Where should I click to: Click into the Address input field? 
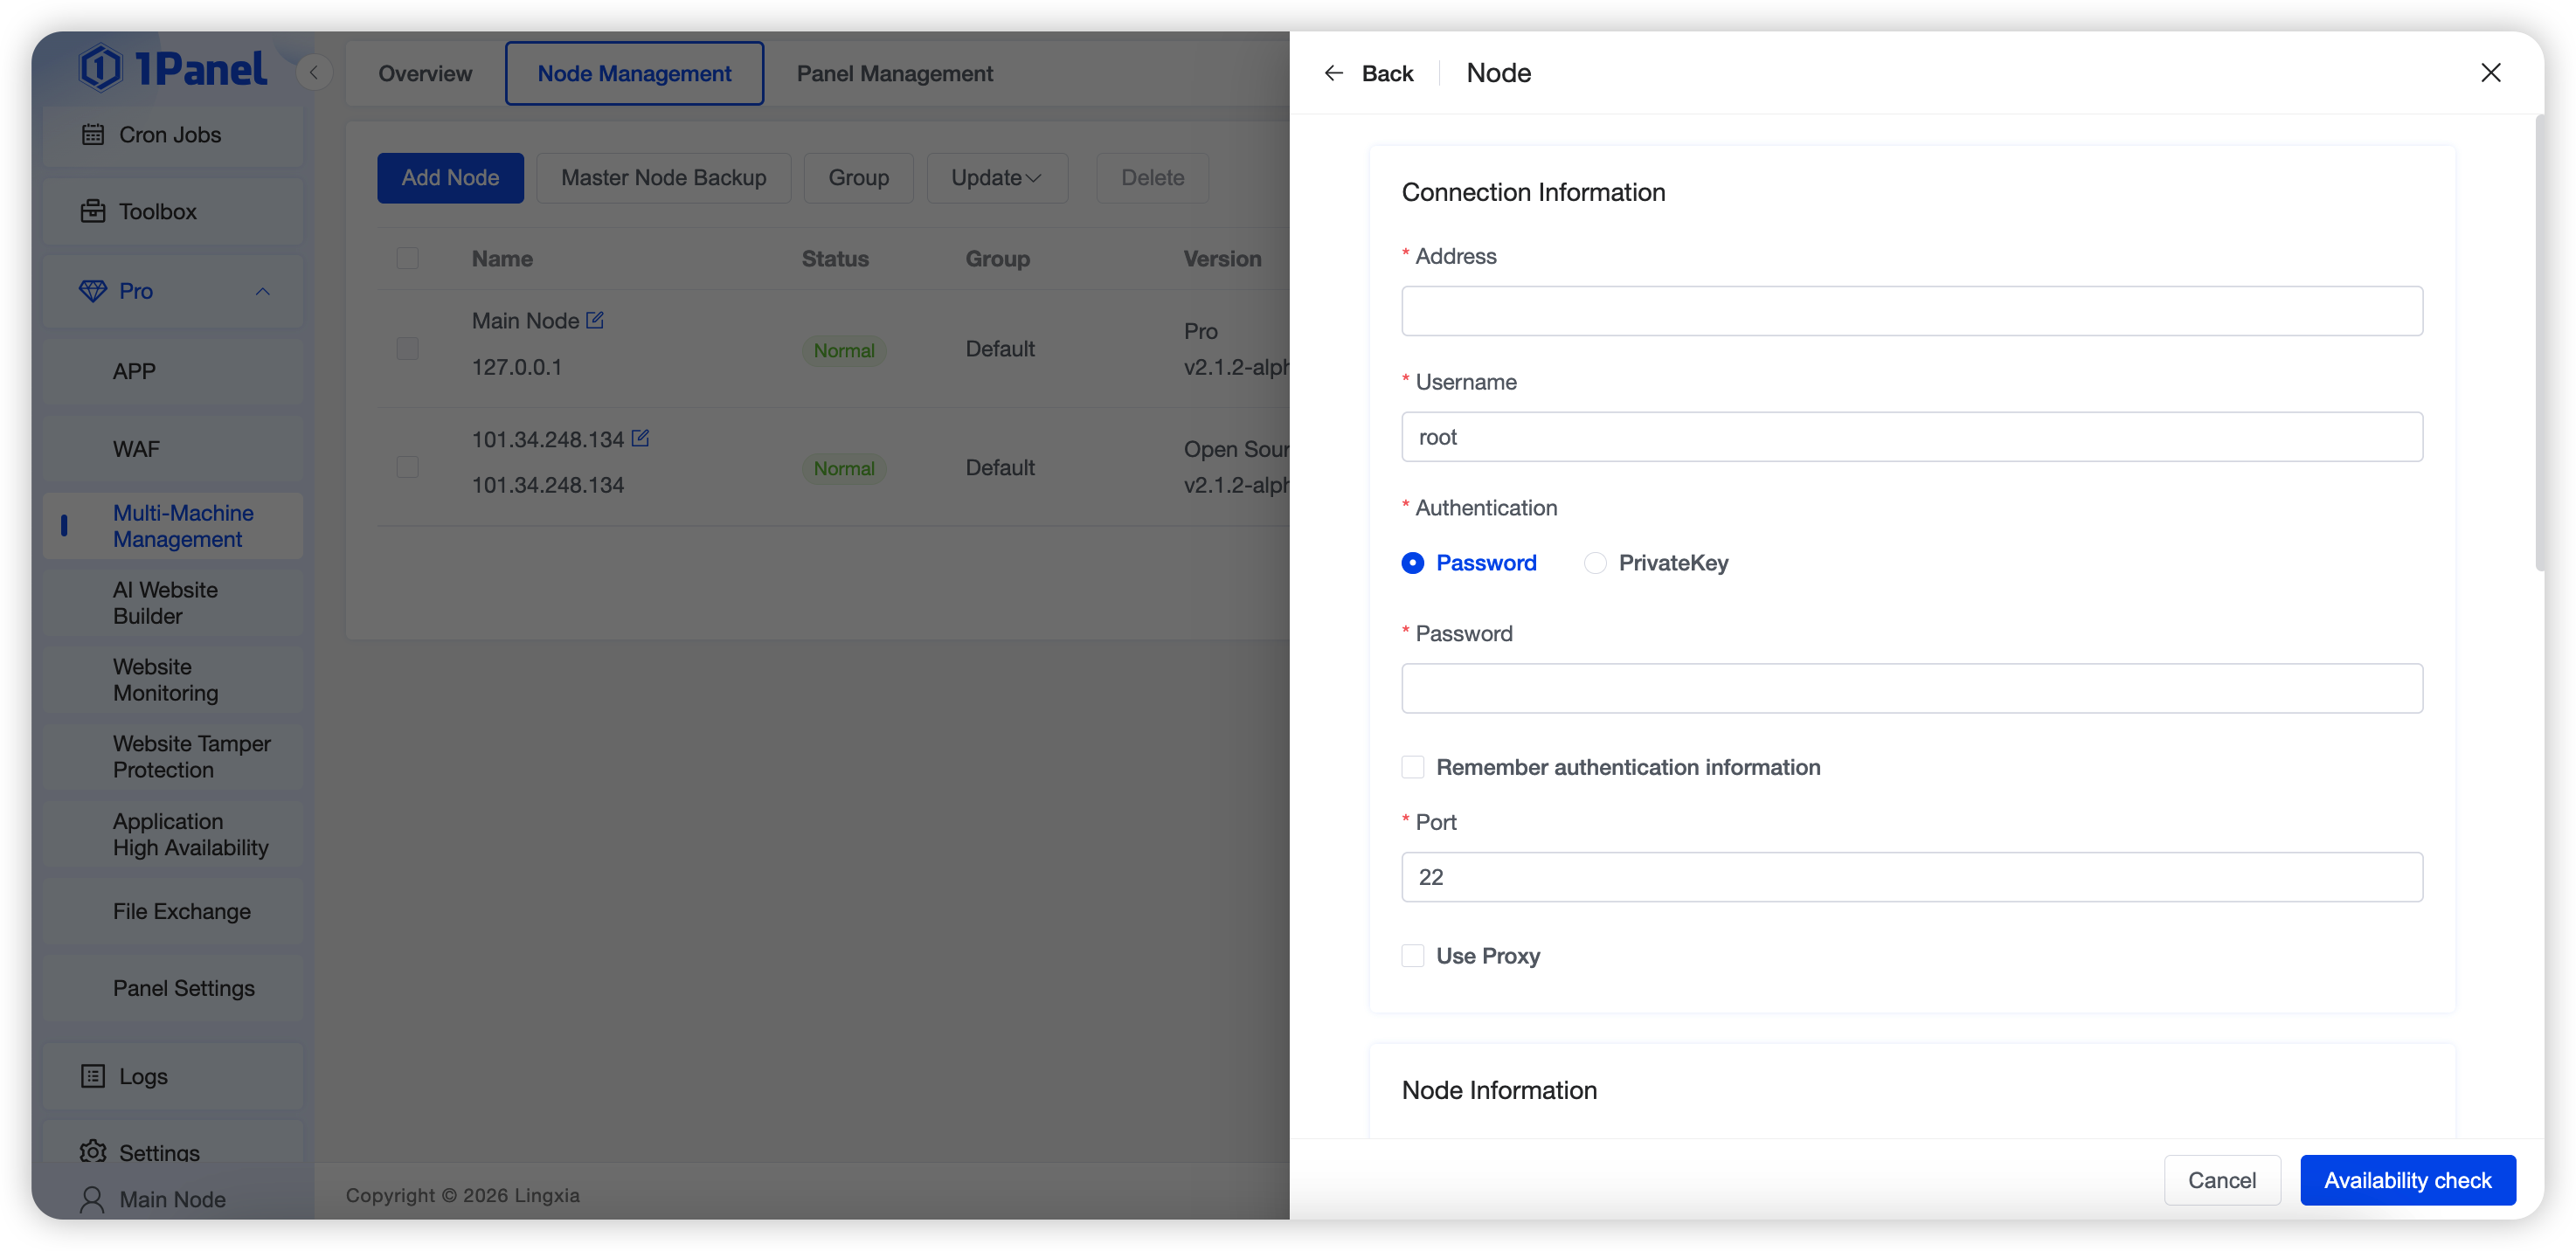(1911, 311)
